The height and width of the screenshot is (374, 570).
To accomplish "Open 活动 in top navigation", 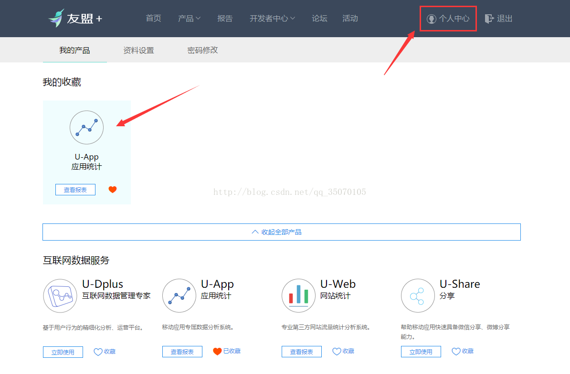I will 350,19.
